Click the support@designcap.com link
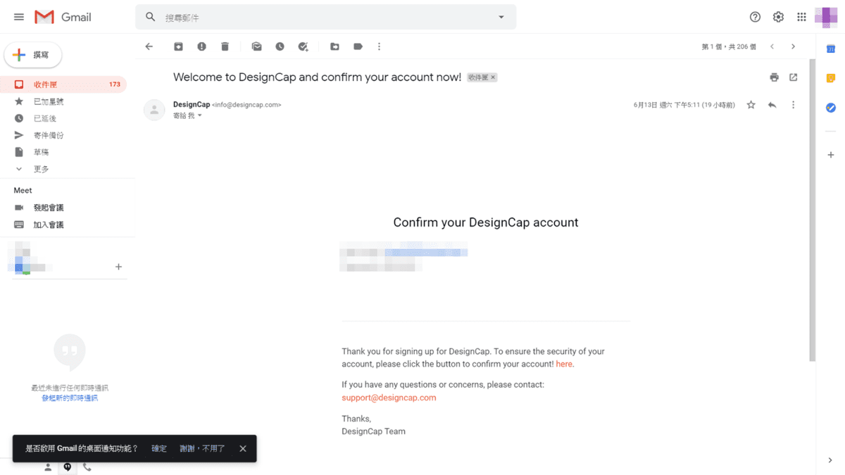This screenshot has width=845, height=475. click(389, 398)
